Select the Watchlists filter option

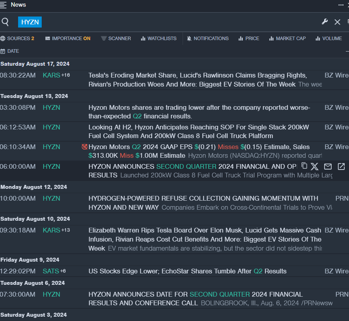click(x=159, y=39)
